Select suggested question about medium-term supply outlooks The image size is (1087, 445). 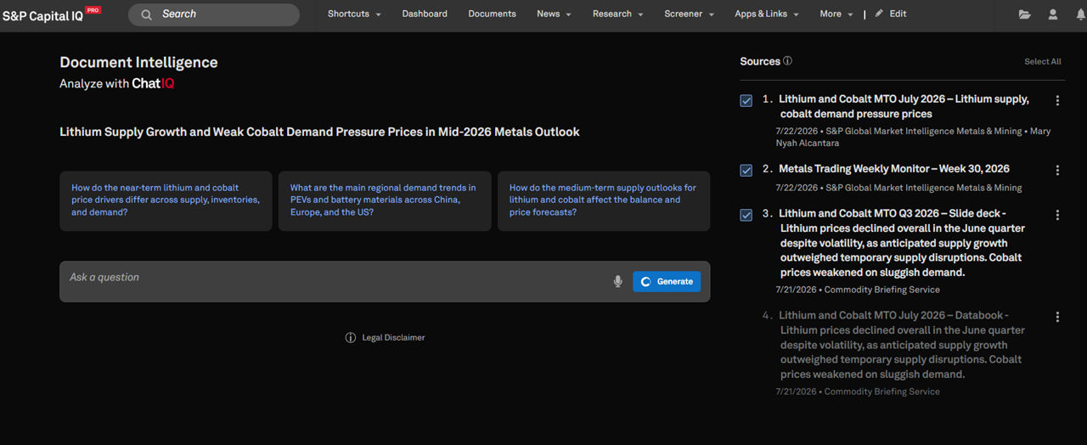tap(604, 200)
